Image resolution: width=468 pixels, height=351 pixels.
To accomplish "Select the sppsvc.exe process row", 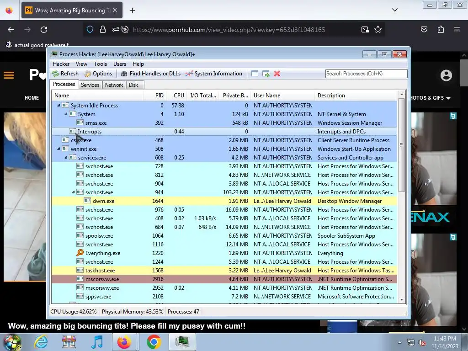I will tap(224, 296).
